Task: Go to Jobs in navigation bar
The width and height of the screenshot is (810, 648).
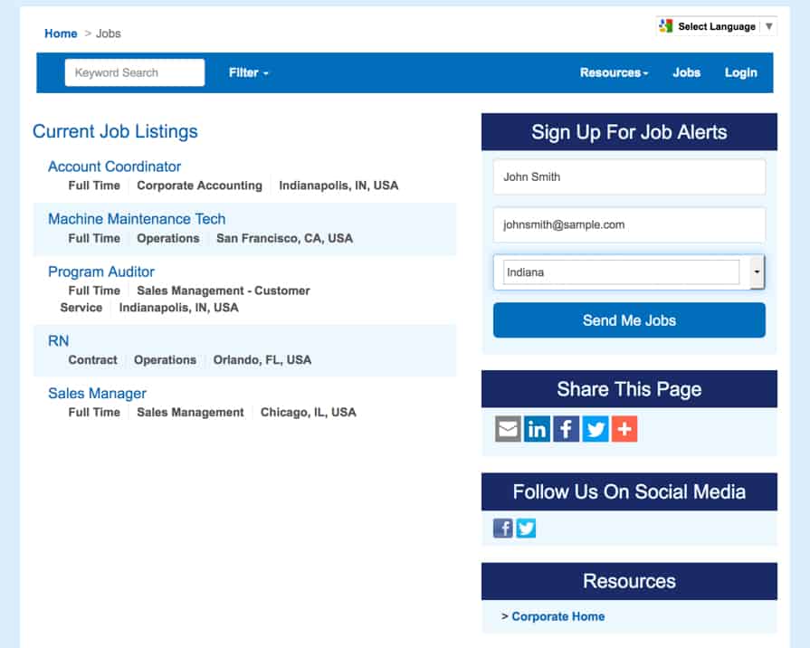Action: (x=686, y=72)
